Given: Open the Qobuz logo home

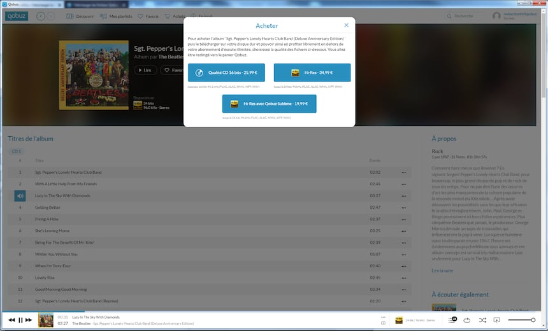Looking at the screenshot, I should [17, 16].
